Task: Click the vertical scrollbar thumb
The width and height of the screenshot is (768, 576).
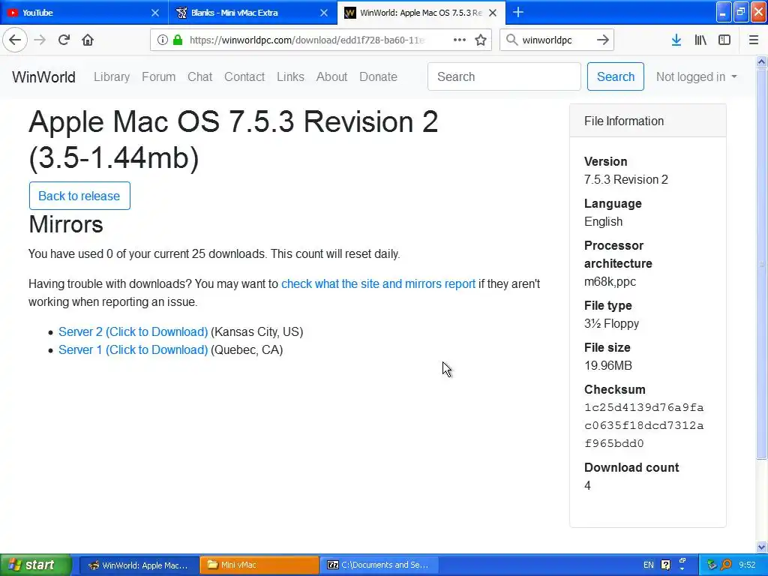Action: point(761,263)
